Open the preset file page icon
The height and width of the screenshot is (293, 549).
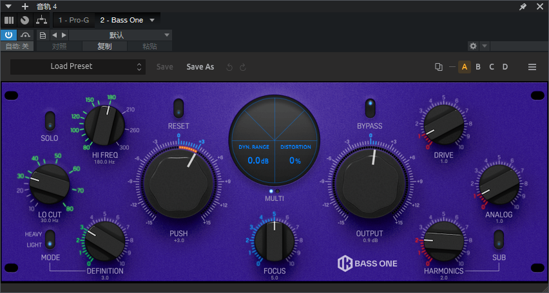click(43, 35)
